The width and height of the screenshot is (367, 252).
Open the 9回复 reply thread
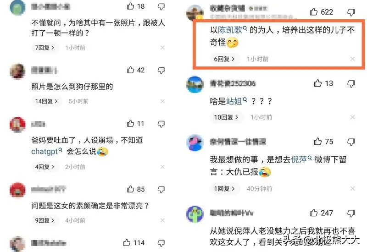point(44,220)
